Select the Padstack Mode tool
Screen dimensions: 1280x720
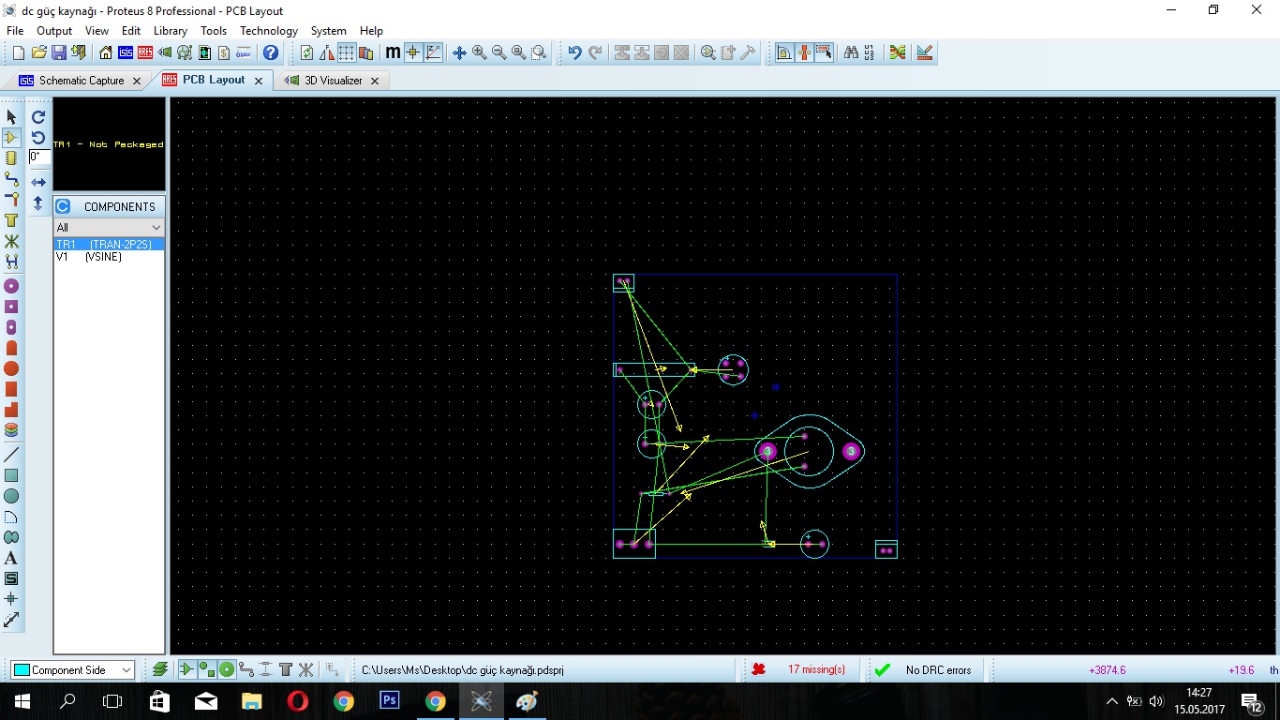[x=11, y=430]
